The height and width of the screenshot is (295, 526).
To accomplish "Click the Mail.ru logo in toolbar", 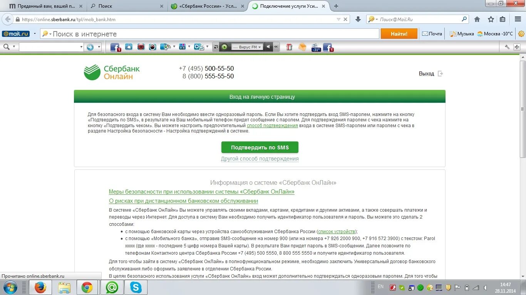I will pos(16,34).
